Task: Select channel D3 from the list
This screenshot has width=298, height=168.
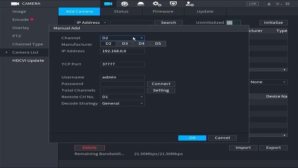Action: [x=125, y=43]
